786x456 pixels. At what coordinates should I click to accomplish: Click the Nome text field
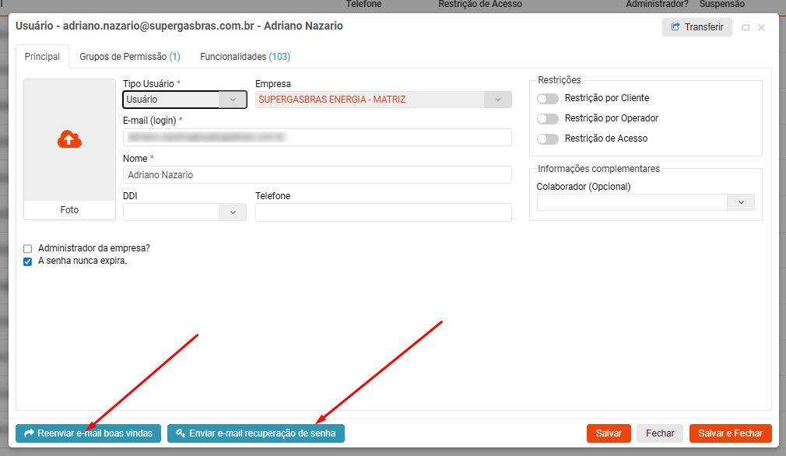click(317, 175)
